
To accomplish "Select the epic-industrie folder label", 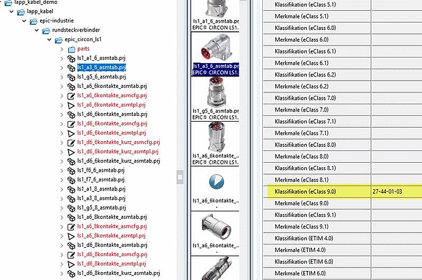I will (x=56, y=21).
